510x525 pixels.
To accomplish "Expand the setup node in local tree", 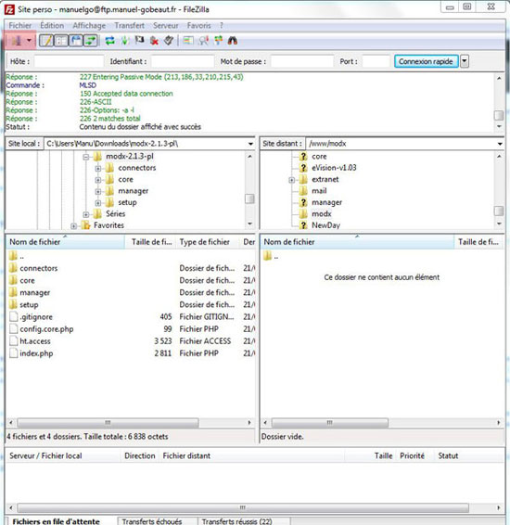I will click(98, 203).
